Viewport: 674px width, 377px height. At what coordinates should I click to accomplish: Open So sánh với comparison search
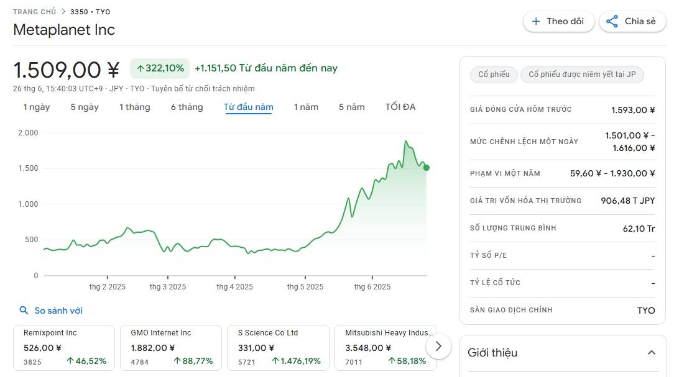(58, 311)
